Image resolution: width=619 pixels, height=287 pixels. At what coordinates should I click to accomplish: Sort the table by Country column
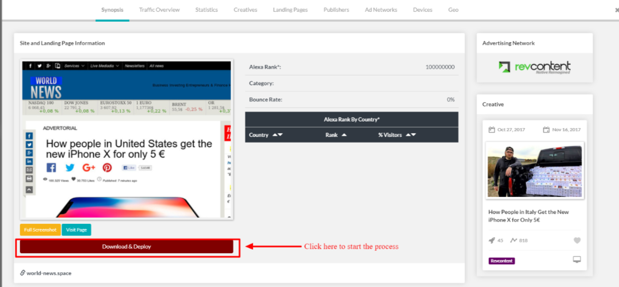pos(266,135)
